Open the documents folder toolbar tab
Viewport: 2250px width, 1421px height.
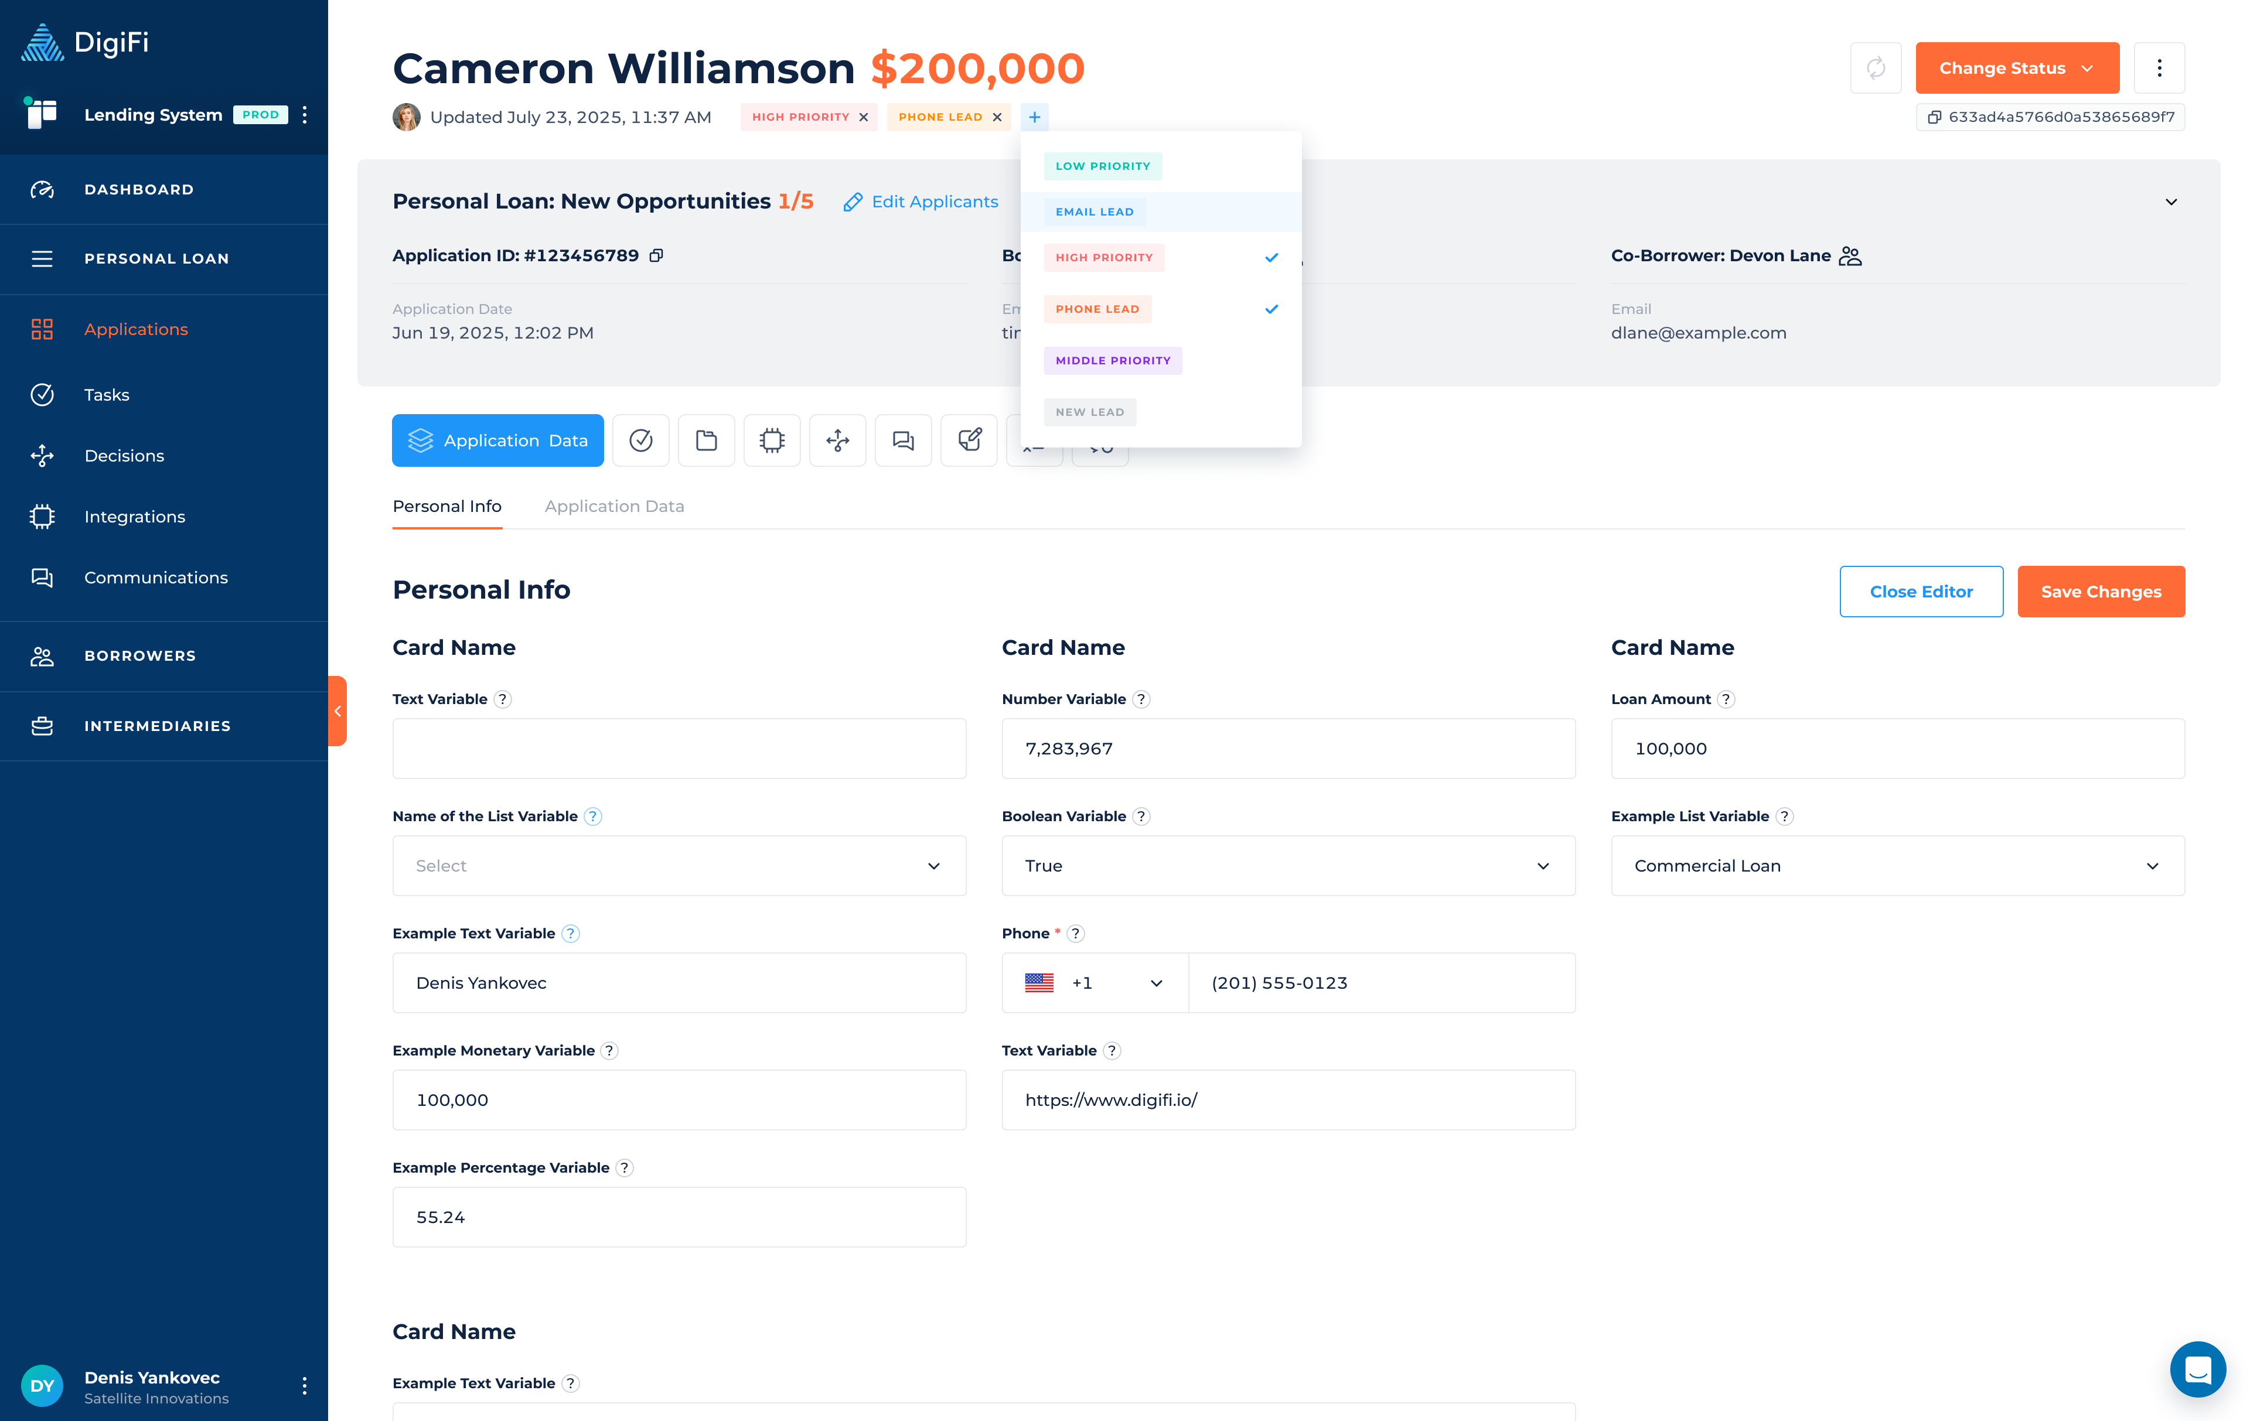[x=707, y=440]
